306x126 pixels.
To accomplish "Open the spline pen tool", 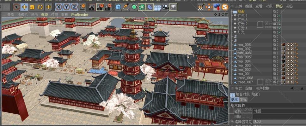I will pyautogui.click(x=126, y=7).
